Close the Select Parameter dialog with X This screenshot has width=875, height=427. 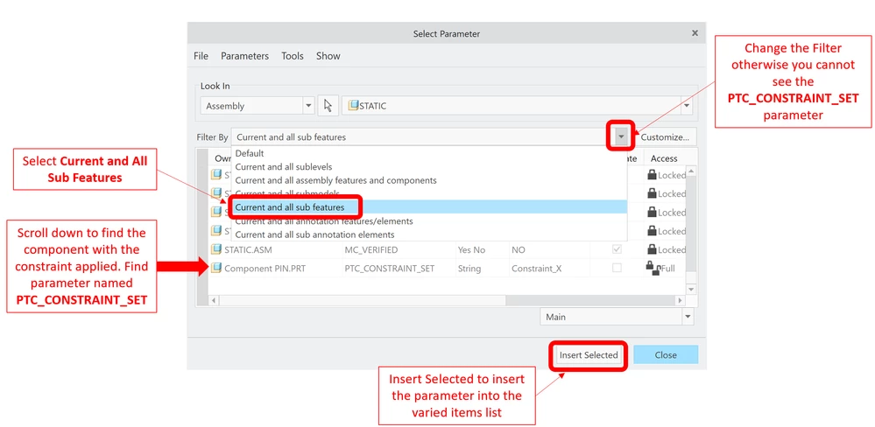click(x=695, y=33)
